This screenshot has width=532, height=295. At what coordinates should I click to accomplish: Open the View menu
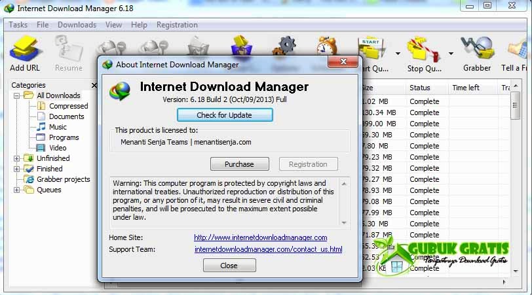[x=113, y=25]
